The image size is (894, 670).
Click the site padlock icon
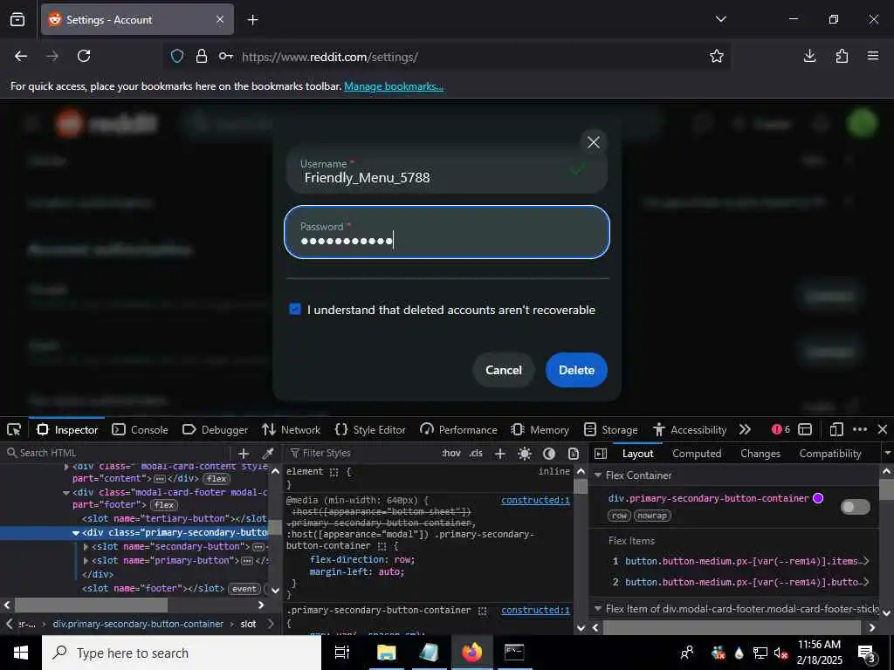(202, 57)
